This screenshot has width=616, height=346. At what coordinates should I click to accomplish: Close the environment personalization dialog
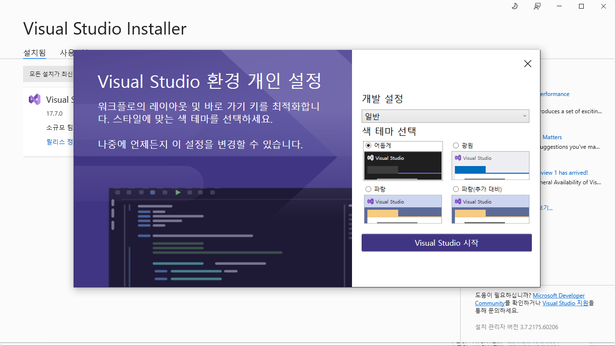(x=528, y=64)
